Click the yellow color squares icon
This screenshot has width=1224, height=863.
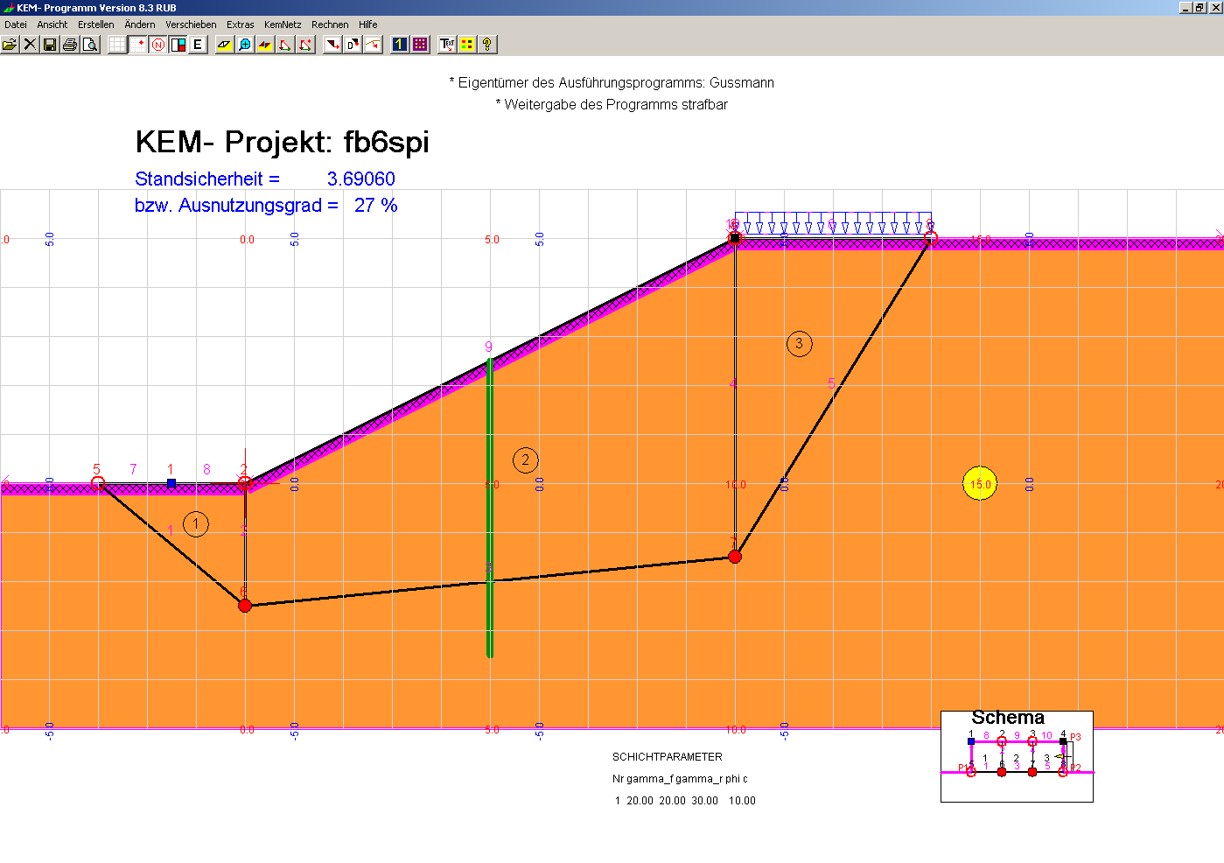[467, 44]
